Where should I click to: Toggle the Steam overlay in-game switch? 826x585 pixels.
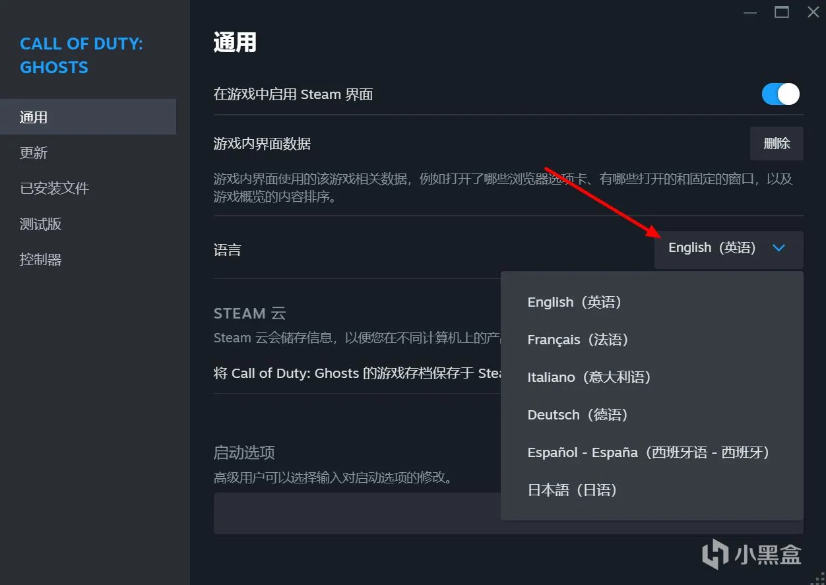click(x=780, y=94)
